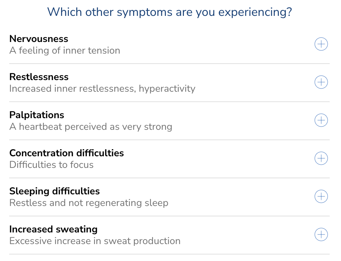341x261 pixels.
Task: Choose the Increased sweating title
Action: point(53,229)
